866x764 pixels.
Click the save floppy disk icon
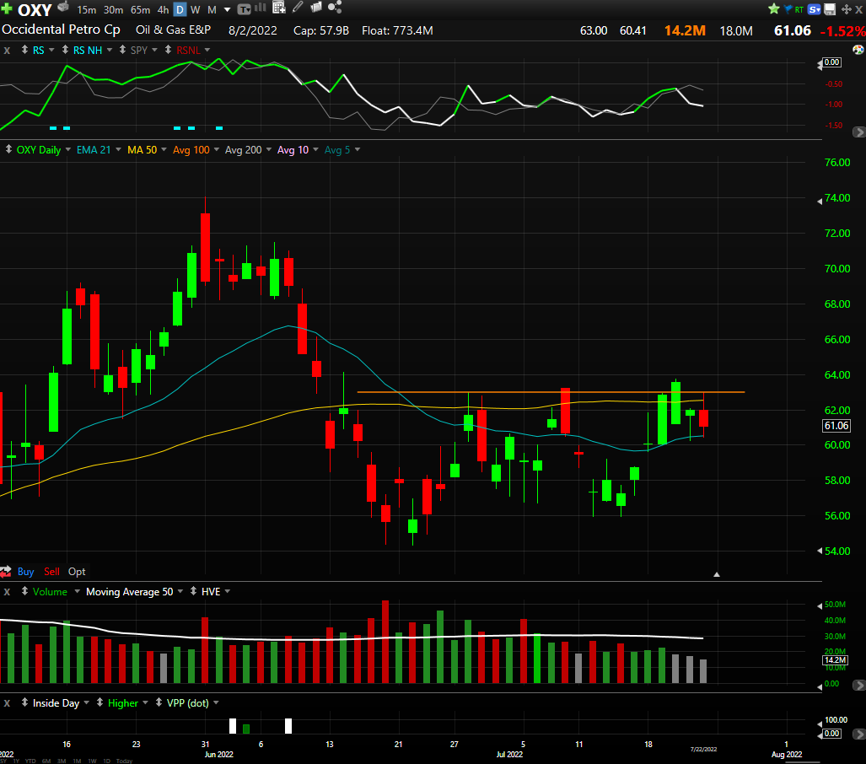click(x=830, y=9)
